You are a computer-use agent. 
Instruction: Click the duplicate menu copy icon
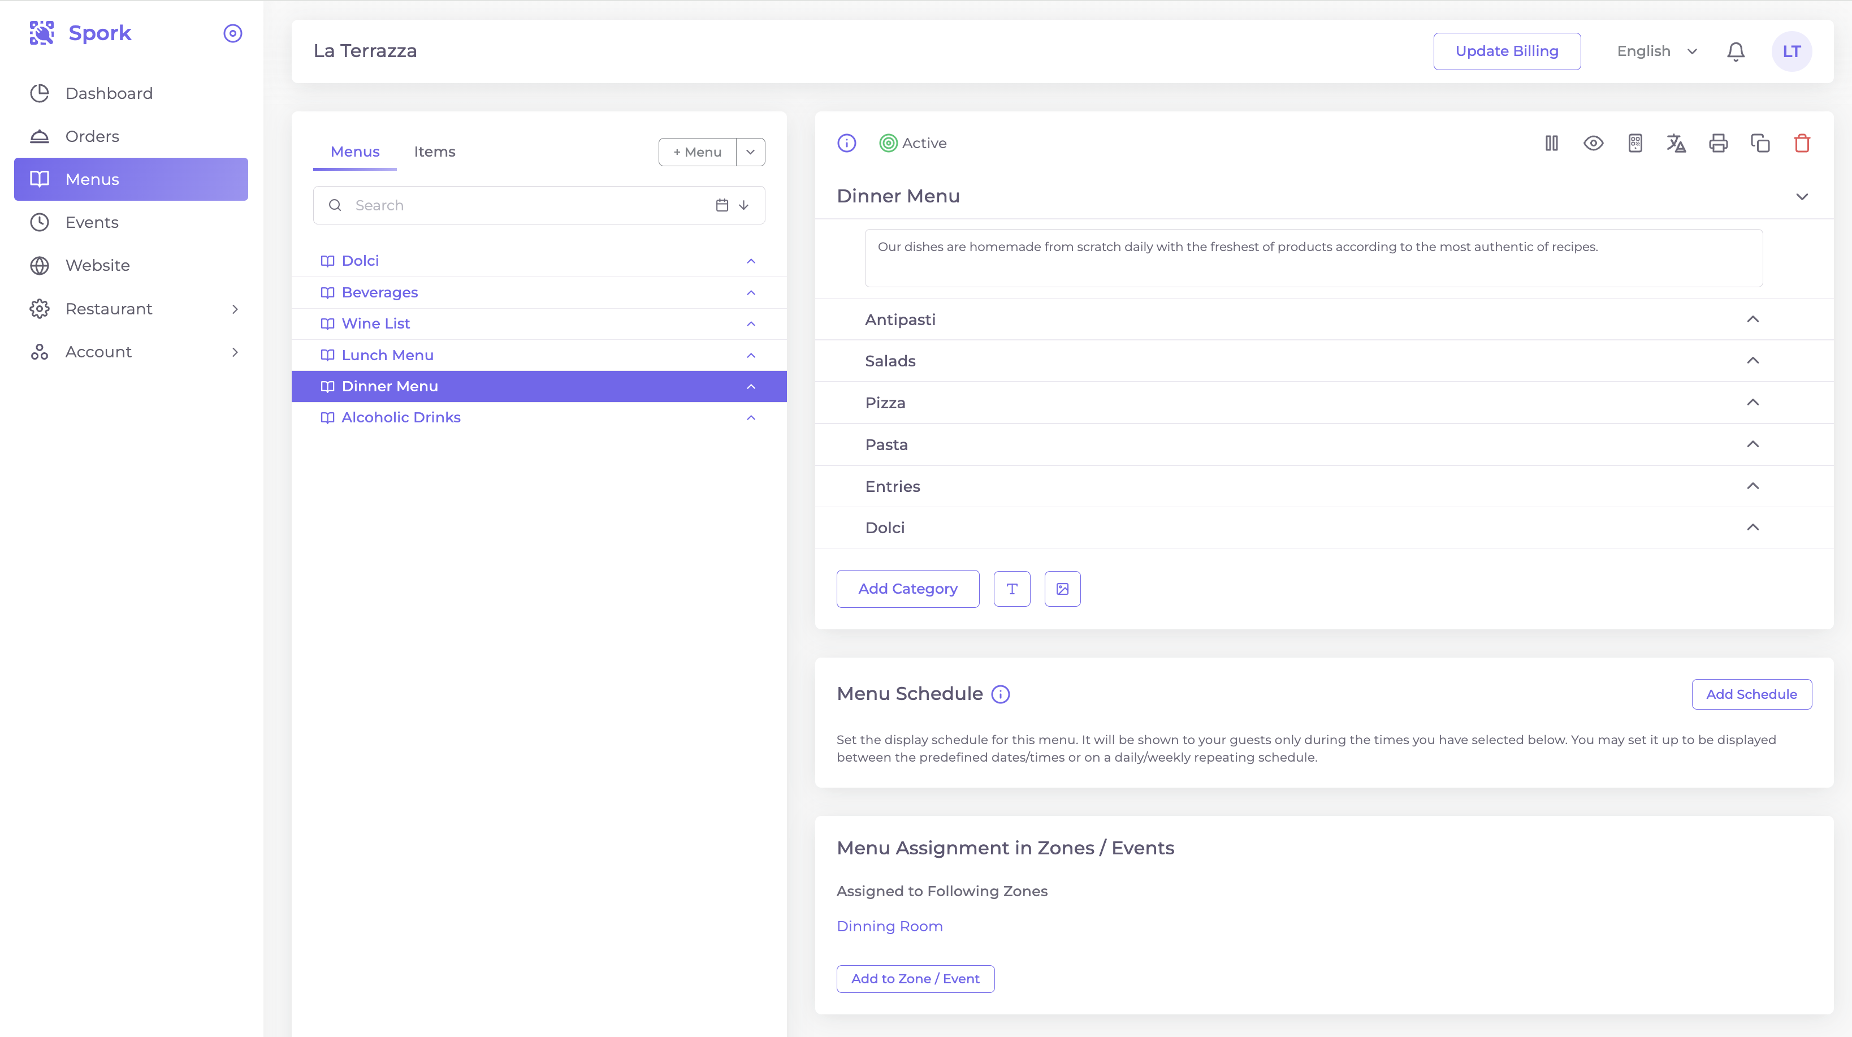(1759, 143)
